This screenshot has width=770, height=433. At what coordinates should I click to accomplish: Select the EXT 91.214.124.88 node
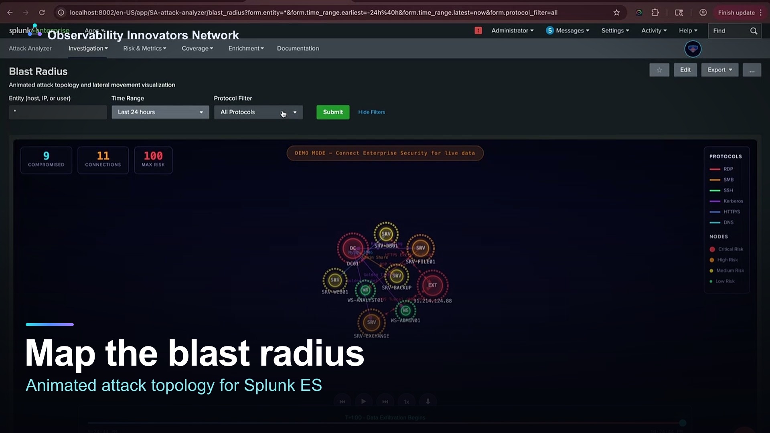point(432,285)
